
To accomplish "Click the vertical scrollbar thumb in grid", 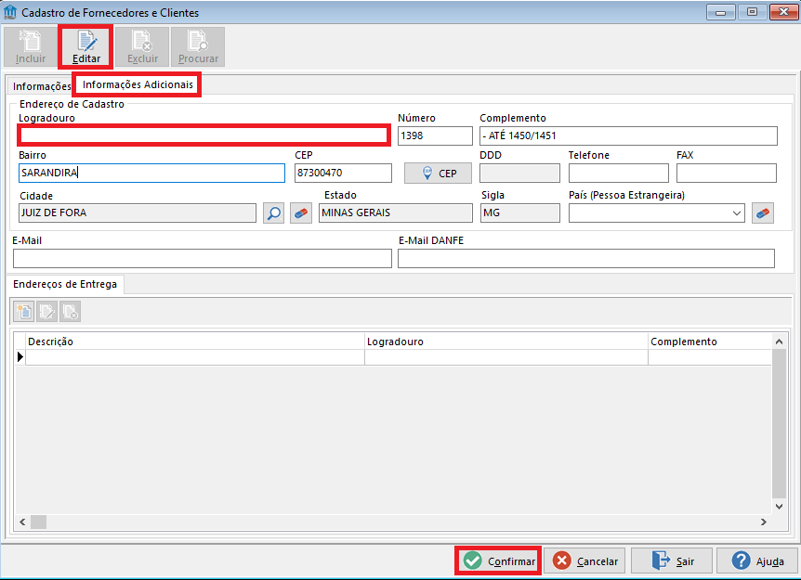I will (779, 423).
